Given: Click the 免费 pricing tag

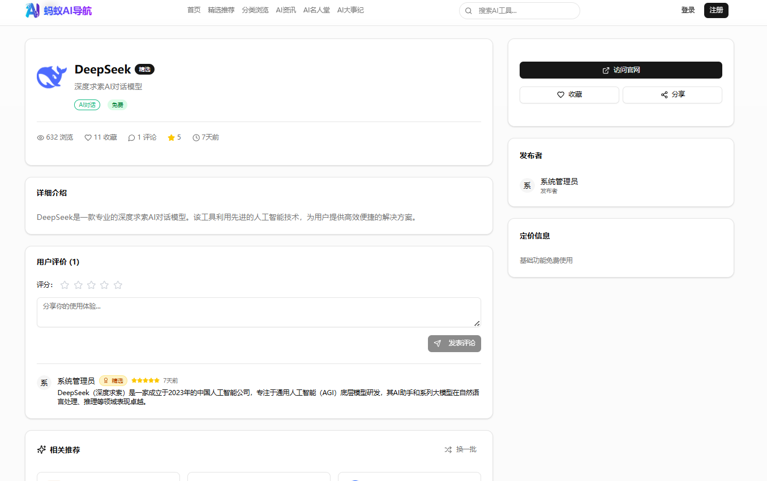Looking at the screenshot, I should coord(117,105).
